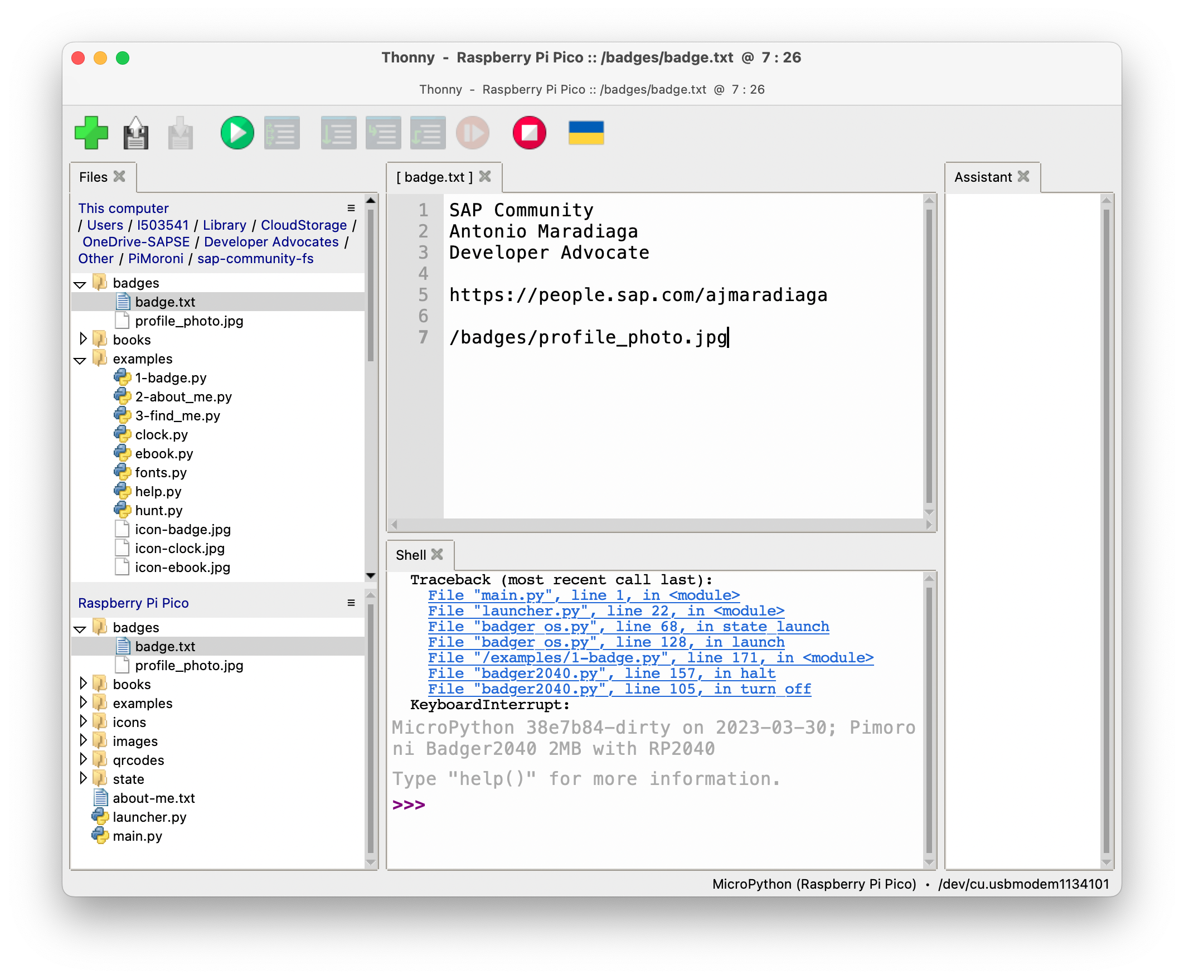Select the Step over icon

[x=338, y=133]
